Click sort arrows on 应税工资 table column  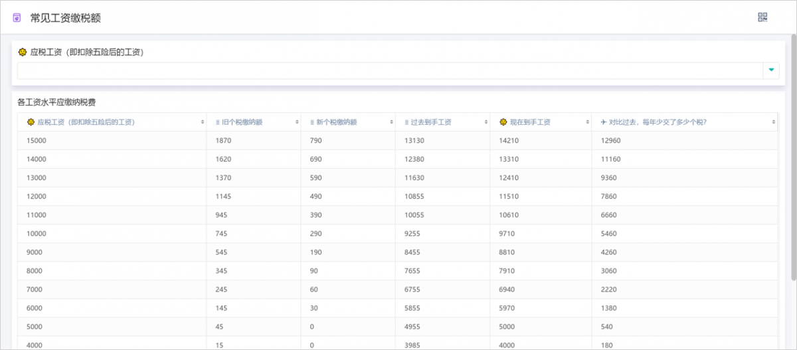pos(203,122)
